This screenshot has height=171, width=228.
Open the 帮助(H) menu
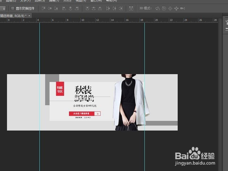pos(111,1)
